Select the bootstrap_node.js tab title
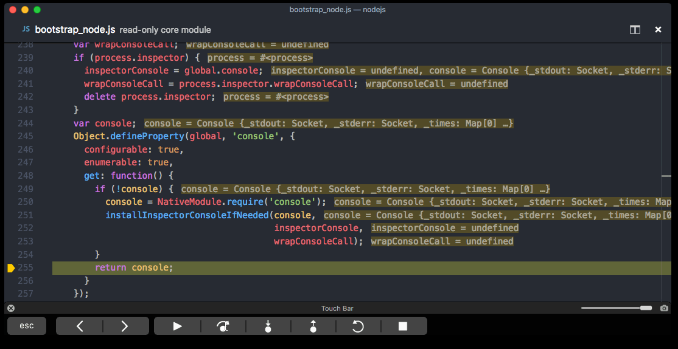This screenshot has width=678, height=349. (75, 30)
